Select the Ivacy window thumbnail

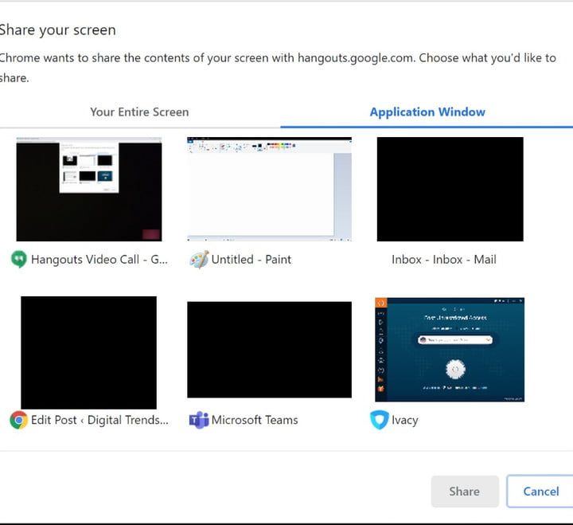coord(450,350)
